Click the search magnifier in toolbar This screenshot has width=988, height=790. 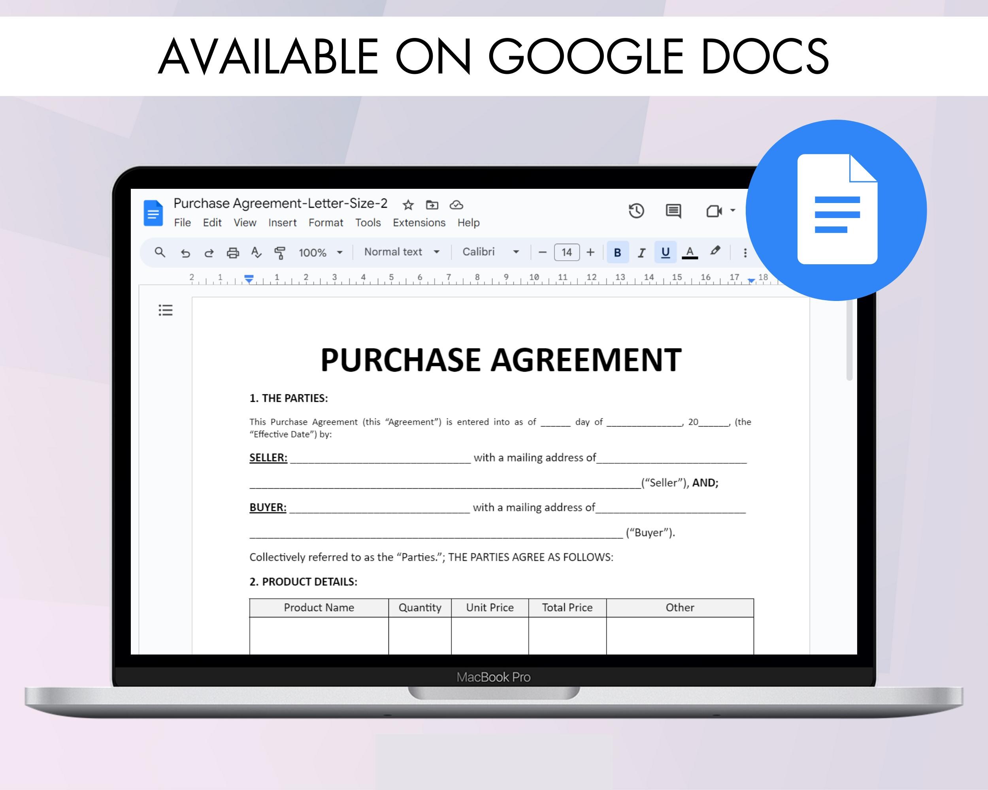(x=160, y=252)
